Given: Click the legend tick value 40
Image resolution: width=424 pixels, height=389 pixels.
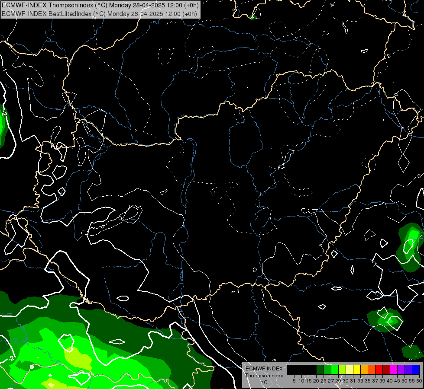Looking at the screenshot, I should [x=390, y=381].
